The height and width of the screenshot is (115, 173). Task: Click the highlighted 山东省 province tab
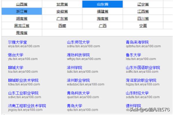point(102,4)
